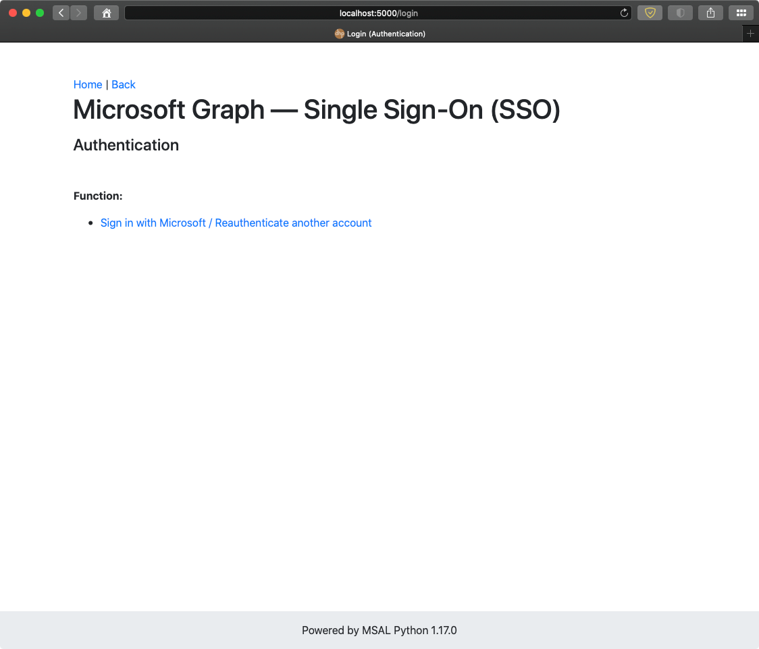This screenshot has height=649, width=759.
Task: Focus the localhost:5000/login address bar
Action: pyautogui.click(x=378, y=13)
